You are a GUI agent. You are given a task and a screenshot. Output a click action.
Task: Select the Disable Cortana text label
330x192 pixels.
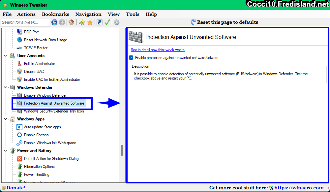(36, 135)
